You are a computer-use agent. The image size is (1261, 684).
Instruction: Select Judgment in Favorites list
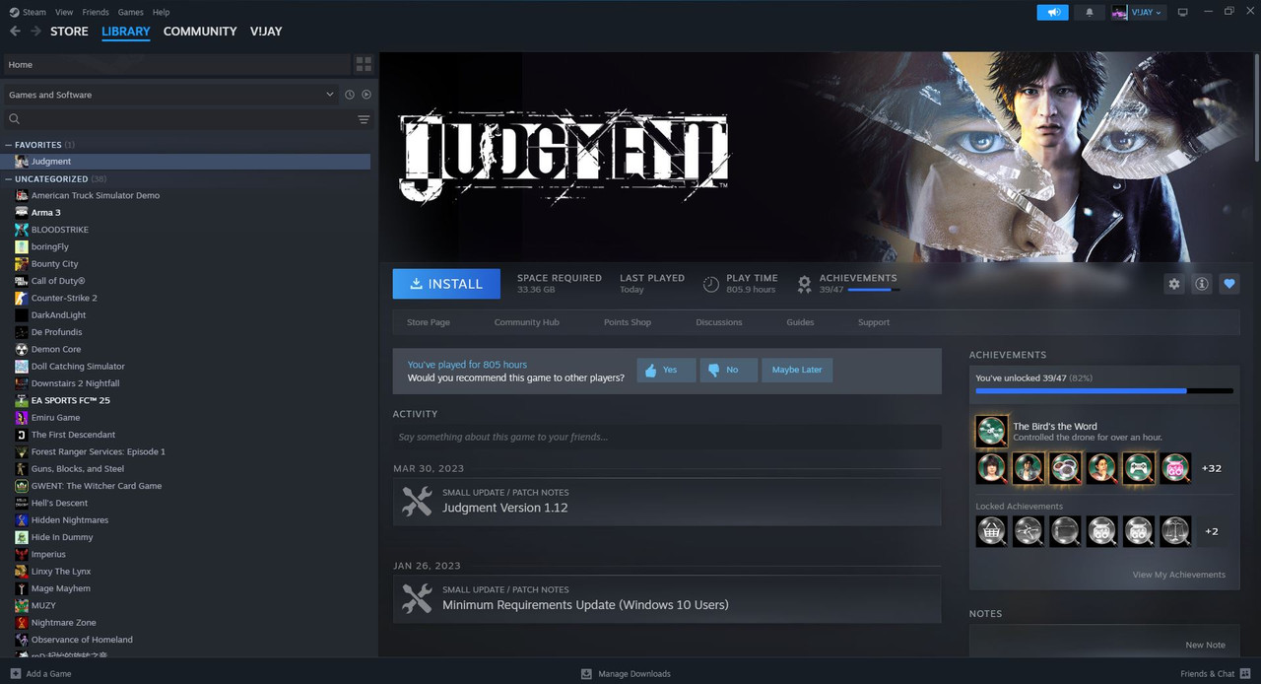point(187,162)
